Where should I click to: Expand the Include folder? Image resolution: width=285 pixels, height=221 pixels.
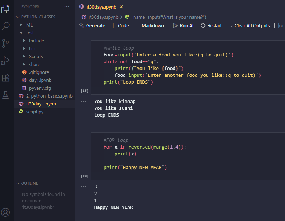(x=24, y=41)
